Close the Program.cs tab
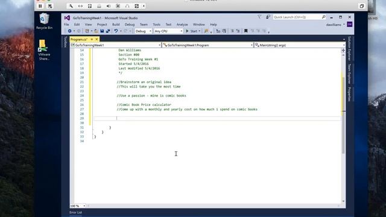 pos(96,39)
